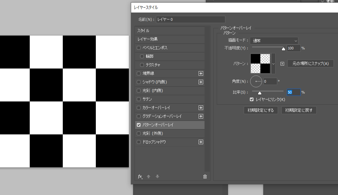Enable the ベベルとエンボス checkbox
Viewport: 338px width, 195px height.
139,48
